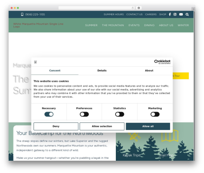Call the (906) 225-1155 phone link

pyautogui.click(x=35, y=14)
